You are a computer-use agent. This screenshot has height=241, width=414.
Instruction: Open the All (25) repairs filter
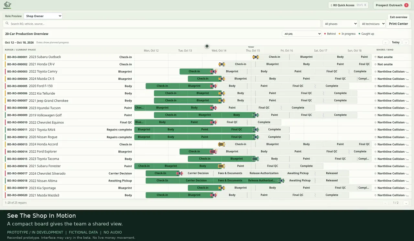302,34
